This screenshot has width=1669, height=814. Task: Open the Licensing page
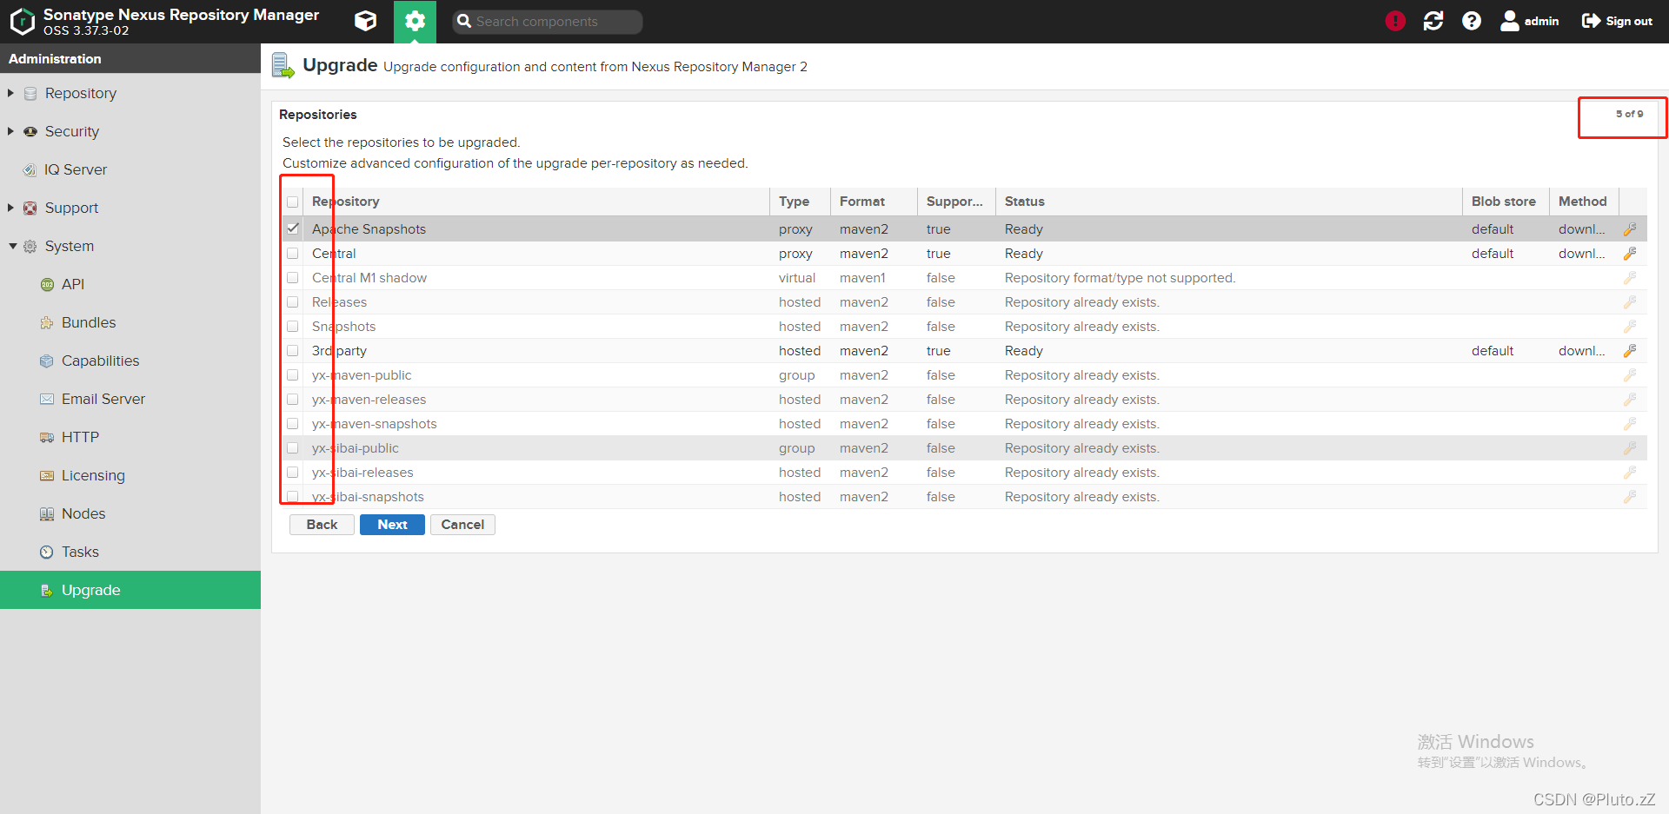pyautogui.click(x=130, y=475)
